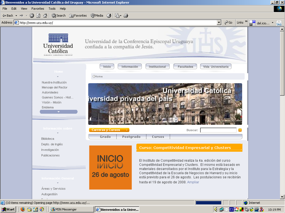Image resolution: width=285 pixels, height=213 pixels.
Task: Click the network connection tray icon
Action: click(x=221, y=210)
